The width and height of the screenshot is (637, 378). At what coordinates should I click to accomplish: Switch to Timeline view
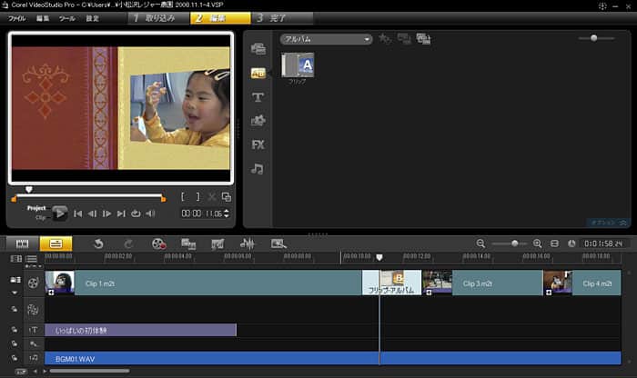click(x=56, y=244)
